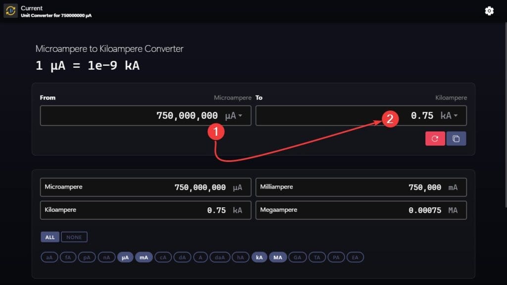Toggle the GA unit chip

tap(298, 257)
